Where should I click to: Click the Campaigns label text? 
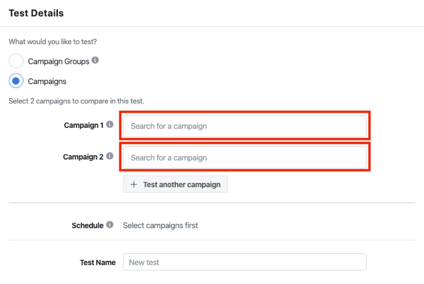pos(47,81)
